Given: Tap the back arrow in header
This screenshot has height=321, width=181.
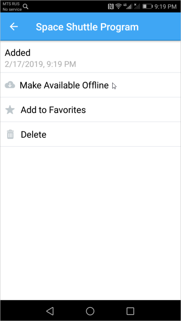Looking at the screenshot, I should point(14,27).
